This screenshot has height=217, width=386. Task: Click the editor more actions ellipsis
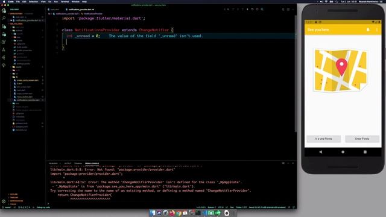tap(293, 10)
